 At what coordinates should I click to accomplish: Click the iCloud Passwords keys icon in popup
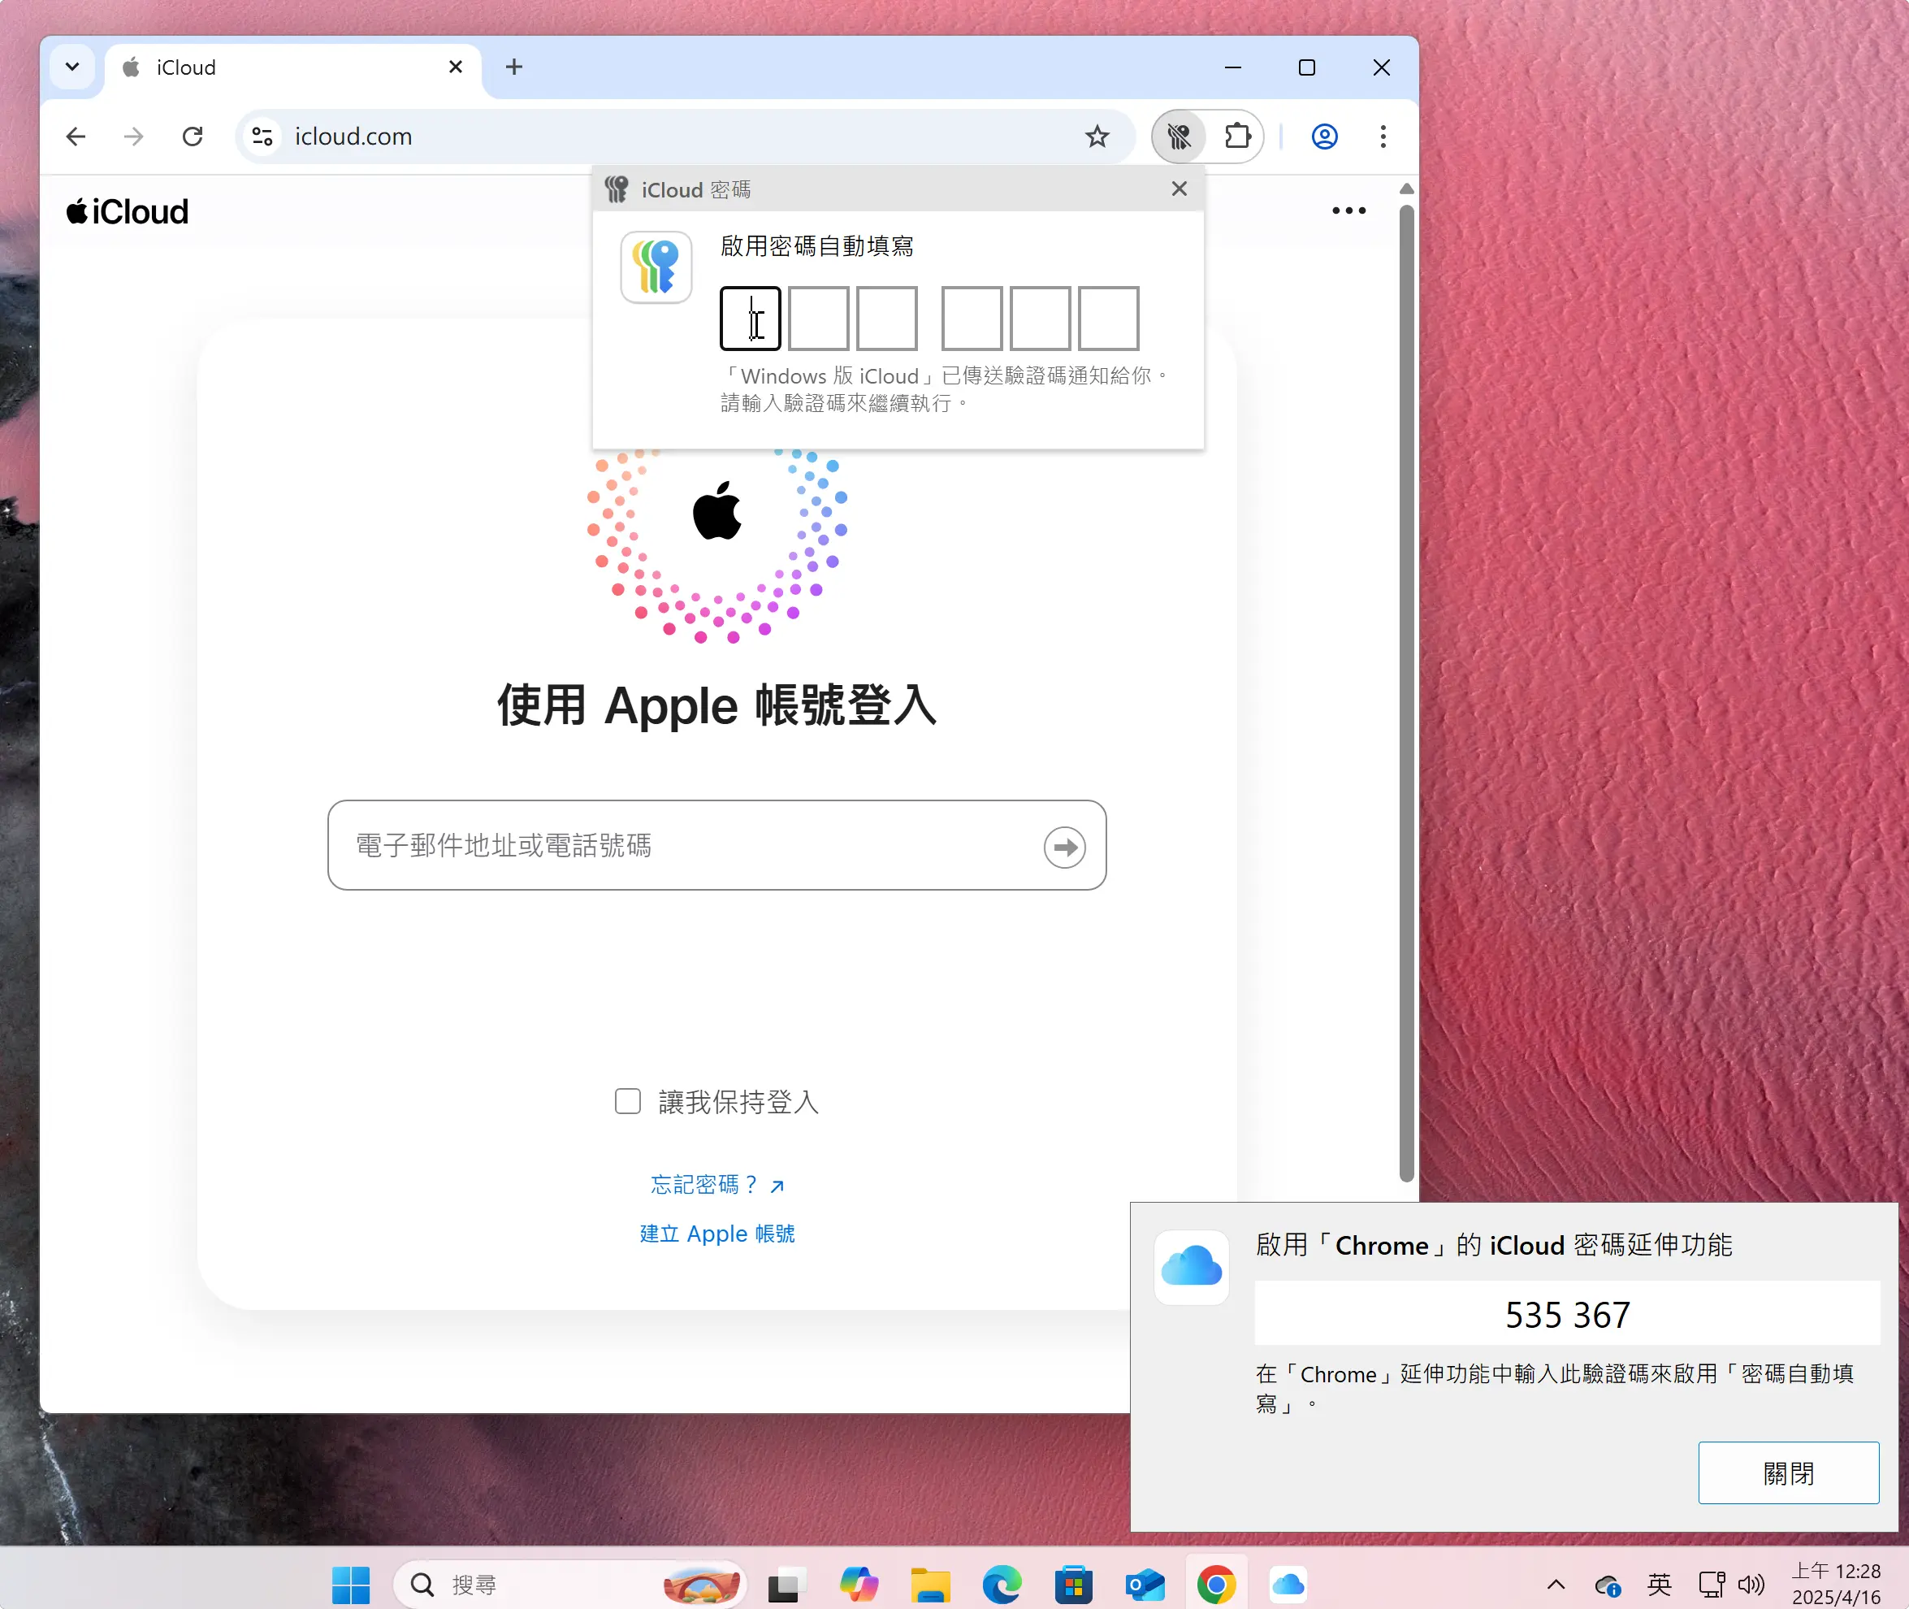point(656,267)
